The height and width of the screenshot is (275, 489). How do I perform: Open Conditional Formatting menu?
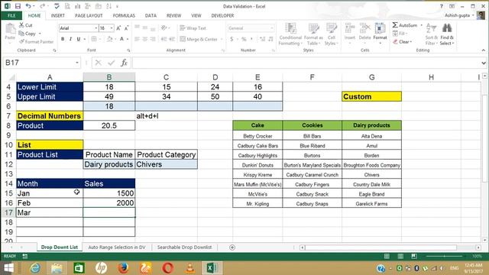(x=290, y=34)
